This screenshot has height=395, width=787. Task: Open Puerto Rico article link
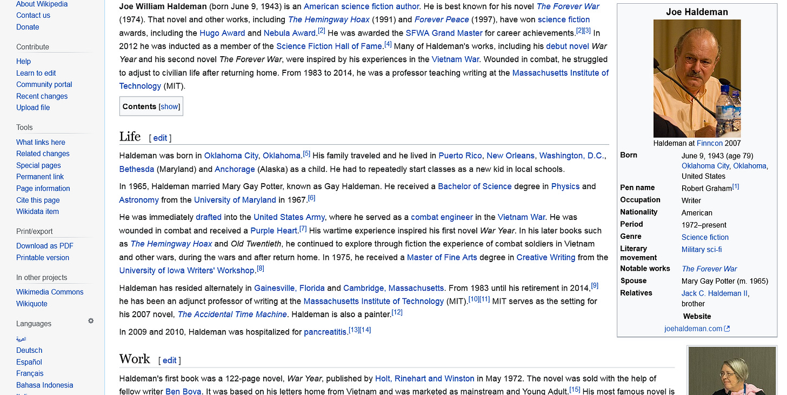coord(460,156)
